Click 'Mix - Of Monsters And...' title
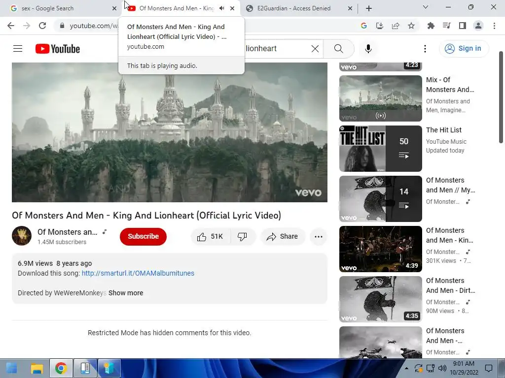 pyautogui.click(x=450, y=85)
